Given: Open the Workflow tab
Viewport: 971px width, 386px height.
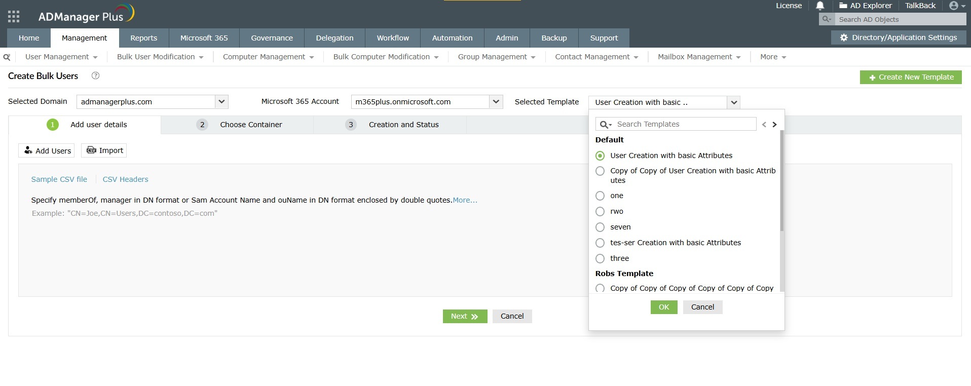Looking at the screenshot, I should (x=393, y=38).
